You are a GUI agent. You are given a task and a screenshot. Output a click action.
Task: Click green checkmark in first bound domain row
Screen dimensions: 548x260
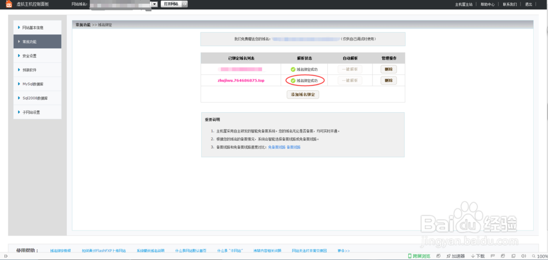293,69
